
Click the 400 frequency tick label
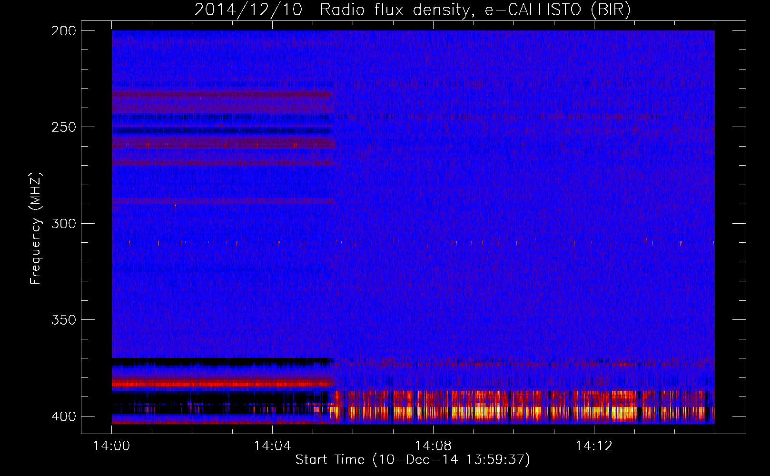point(63,416)
